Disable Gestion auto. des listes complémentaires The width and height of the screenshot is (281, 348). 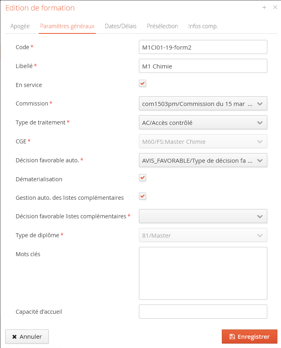tap(143, 196)
